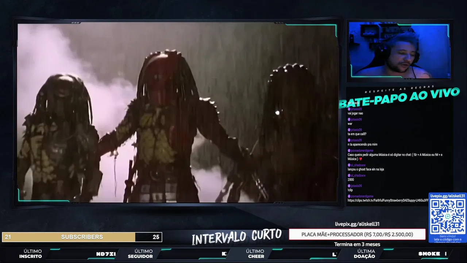This screenshot has height=263, width=467.
Task: Click badge beside sl_shadoww above 'lançou o ghost'
Action: point(349,165)
